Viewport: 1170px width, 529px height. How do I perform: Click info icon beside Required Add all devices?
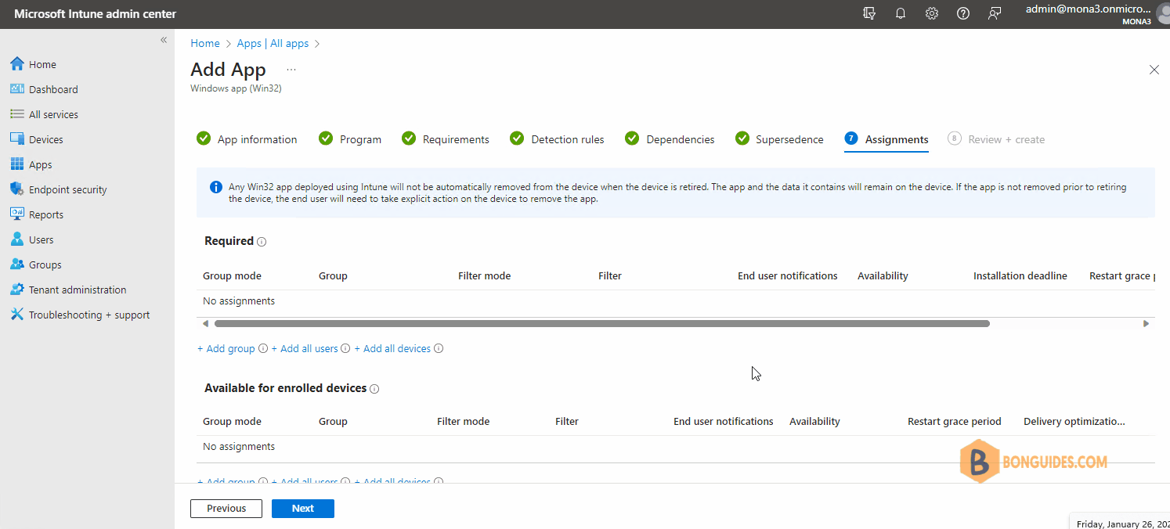coord(439,348)
